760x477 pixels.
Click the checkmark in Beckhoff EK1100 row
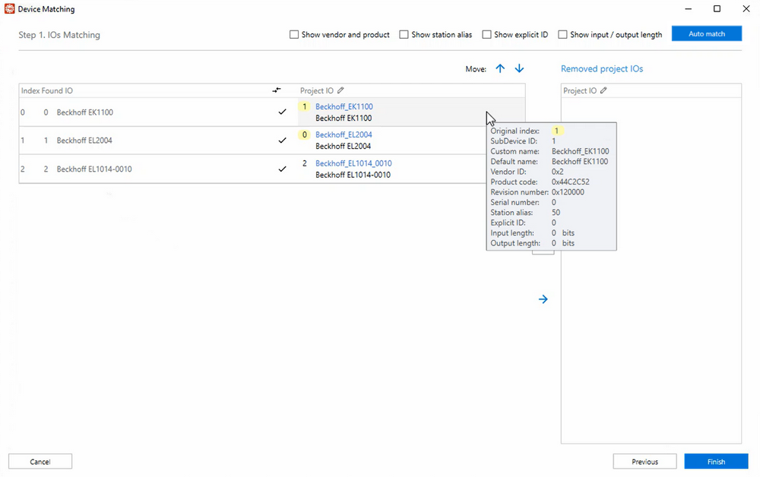click(283, 112)
